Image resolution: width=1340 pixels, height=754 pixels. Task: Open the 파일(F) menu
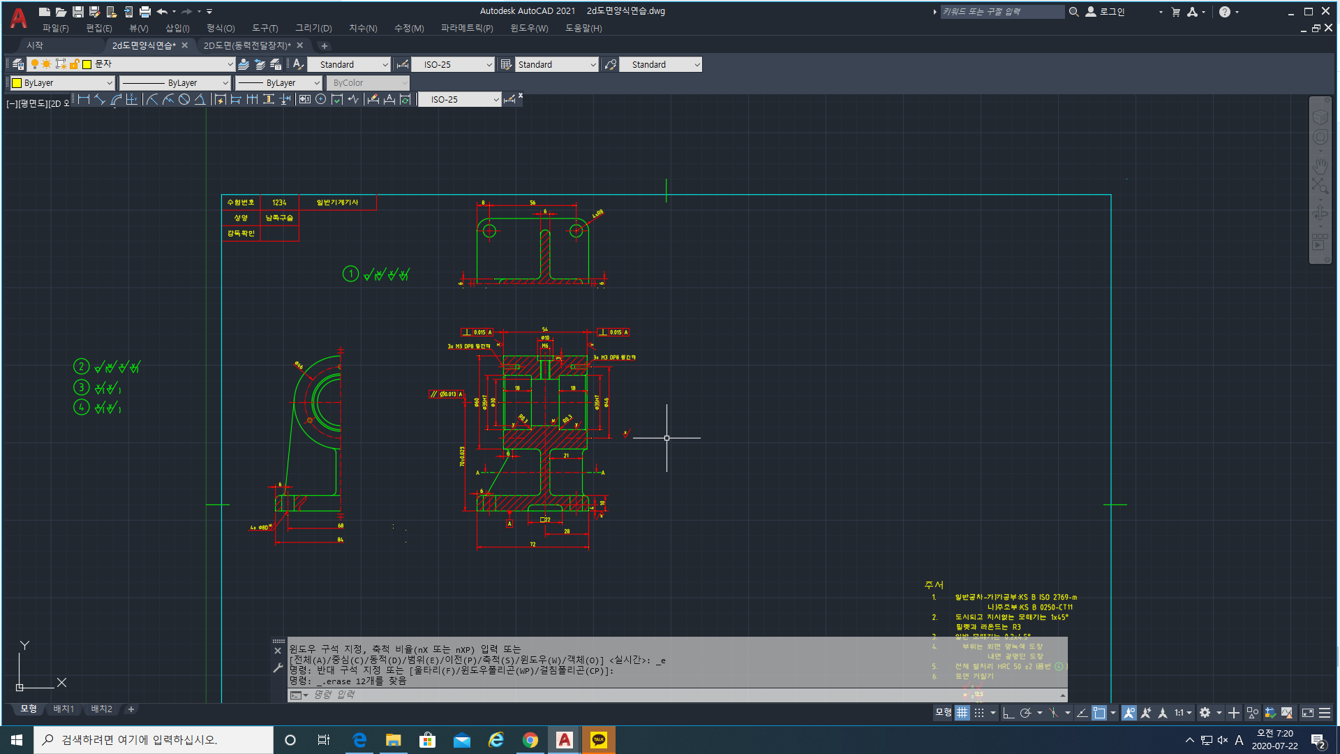point(55,28)
